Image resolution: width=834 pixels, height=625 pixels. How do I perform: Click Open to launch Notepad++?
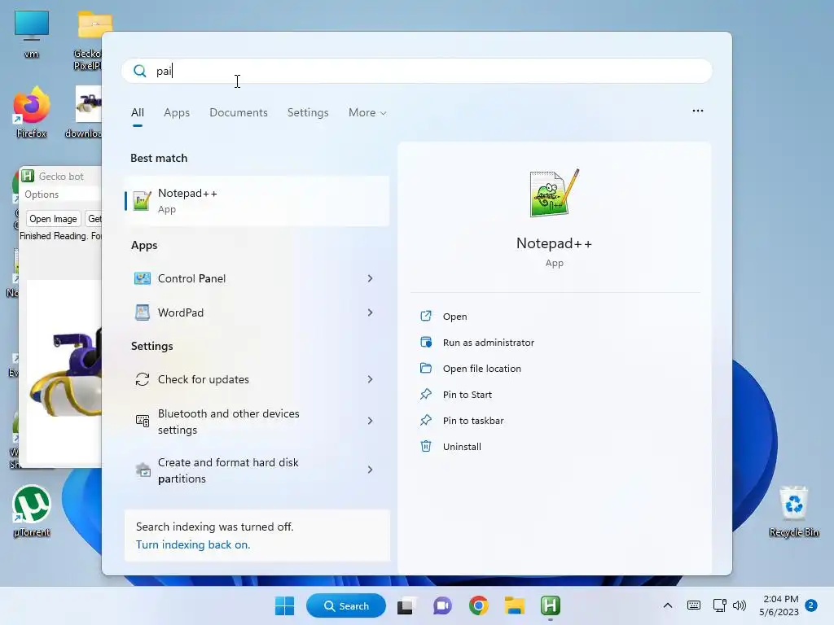click(x=454, y=317)
